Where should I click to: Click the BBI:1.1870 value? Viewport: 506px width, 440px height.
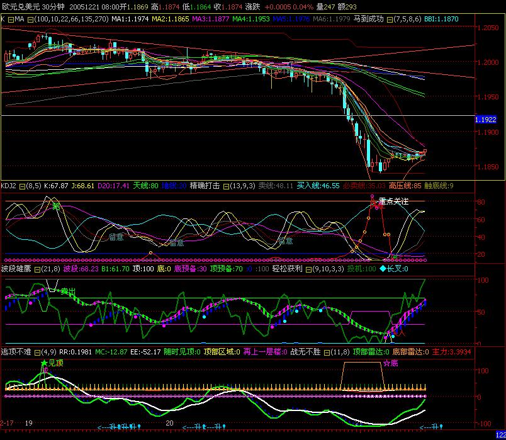441,19
